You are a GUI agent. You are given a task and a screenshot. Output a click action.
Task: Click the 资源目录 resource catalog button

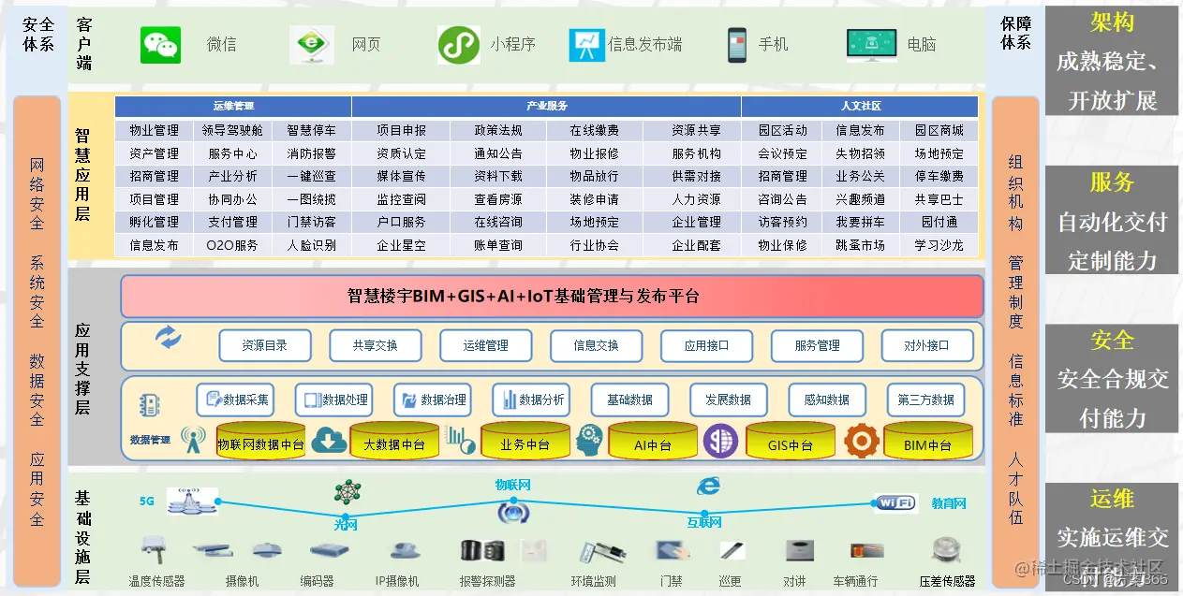[263, 345]
